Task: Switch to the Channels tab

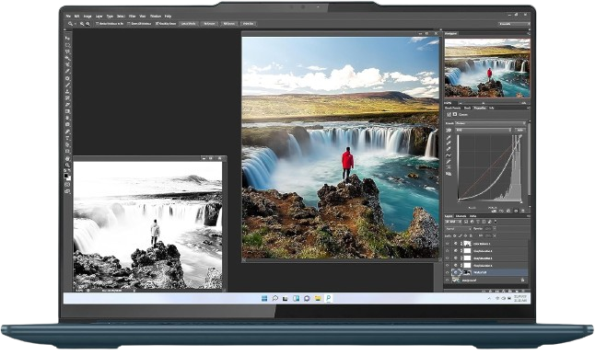Action: pos(461,216)
